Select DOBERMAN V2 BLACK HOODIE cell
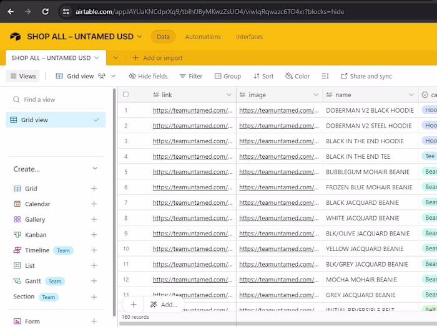The width and height of the screenshot is (437, 327). coord(370,110)
